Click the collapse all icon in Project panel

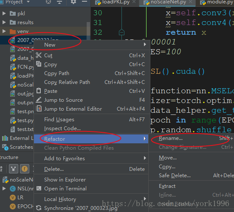59,2
